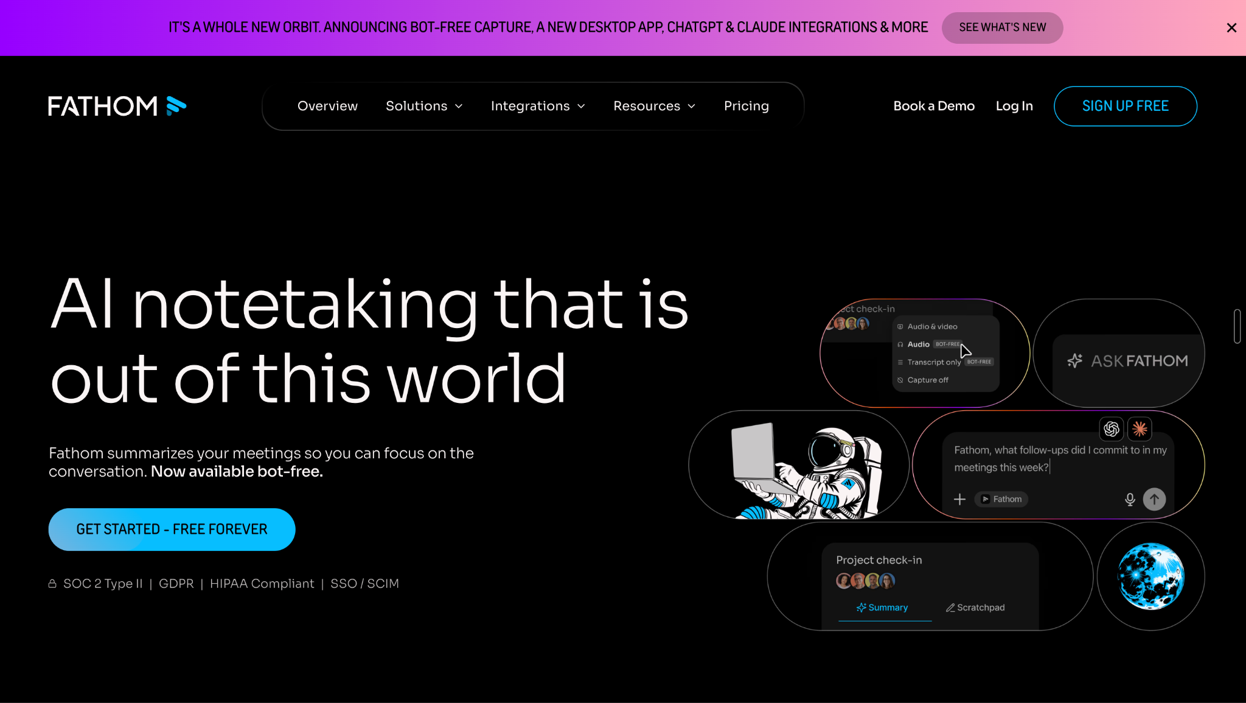Click the Fathom chip in chat prompt
Screen dimensions: 1246x703
tap(1001, 499)
